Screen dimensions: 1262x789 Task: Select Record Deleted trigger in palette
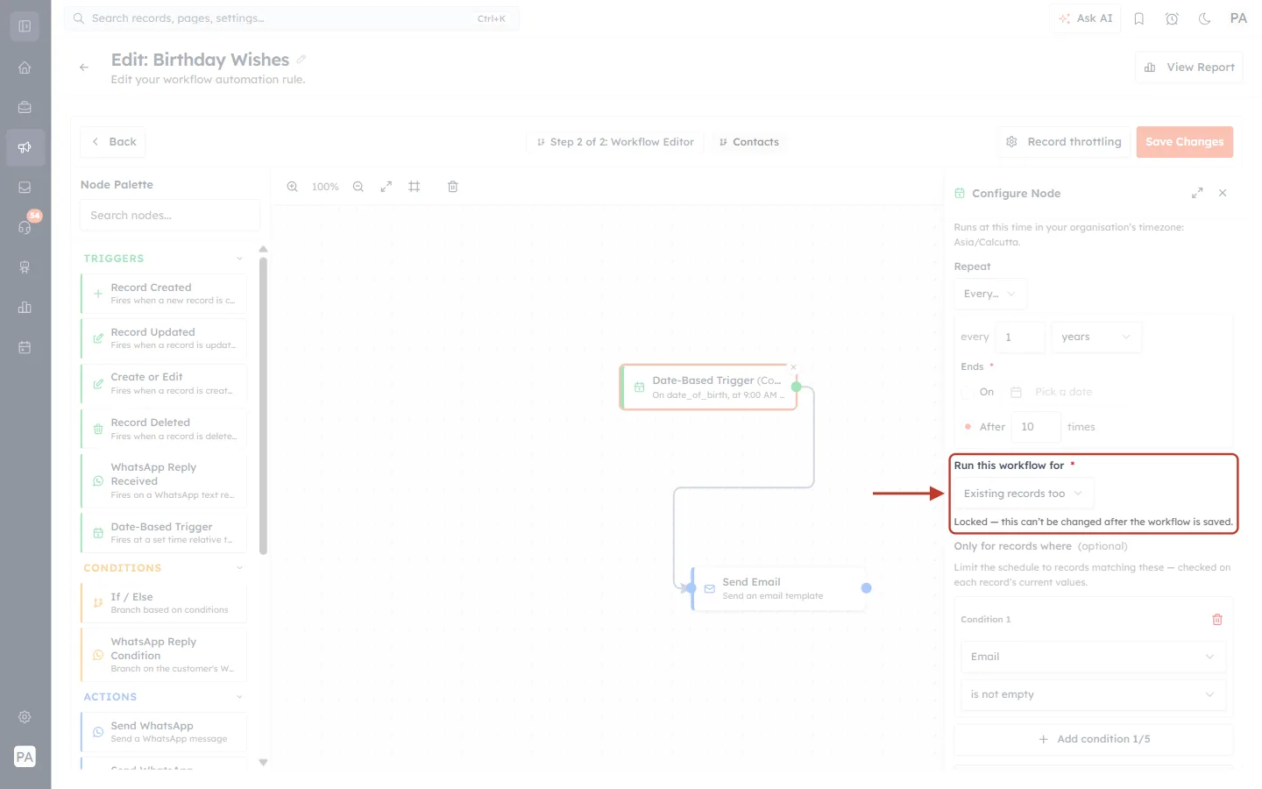(164, 429)
